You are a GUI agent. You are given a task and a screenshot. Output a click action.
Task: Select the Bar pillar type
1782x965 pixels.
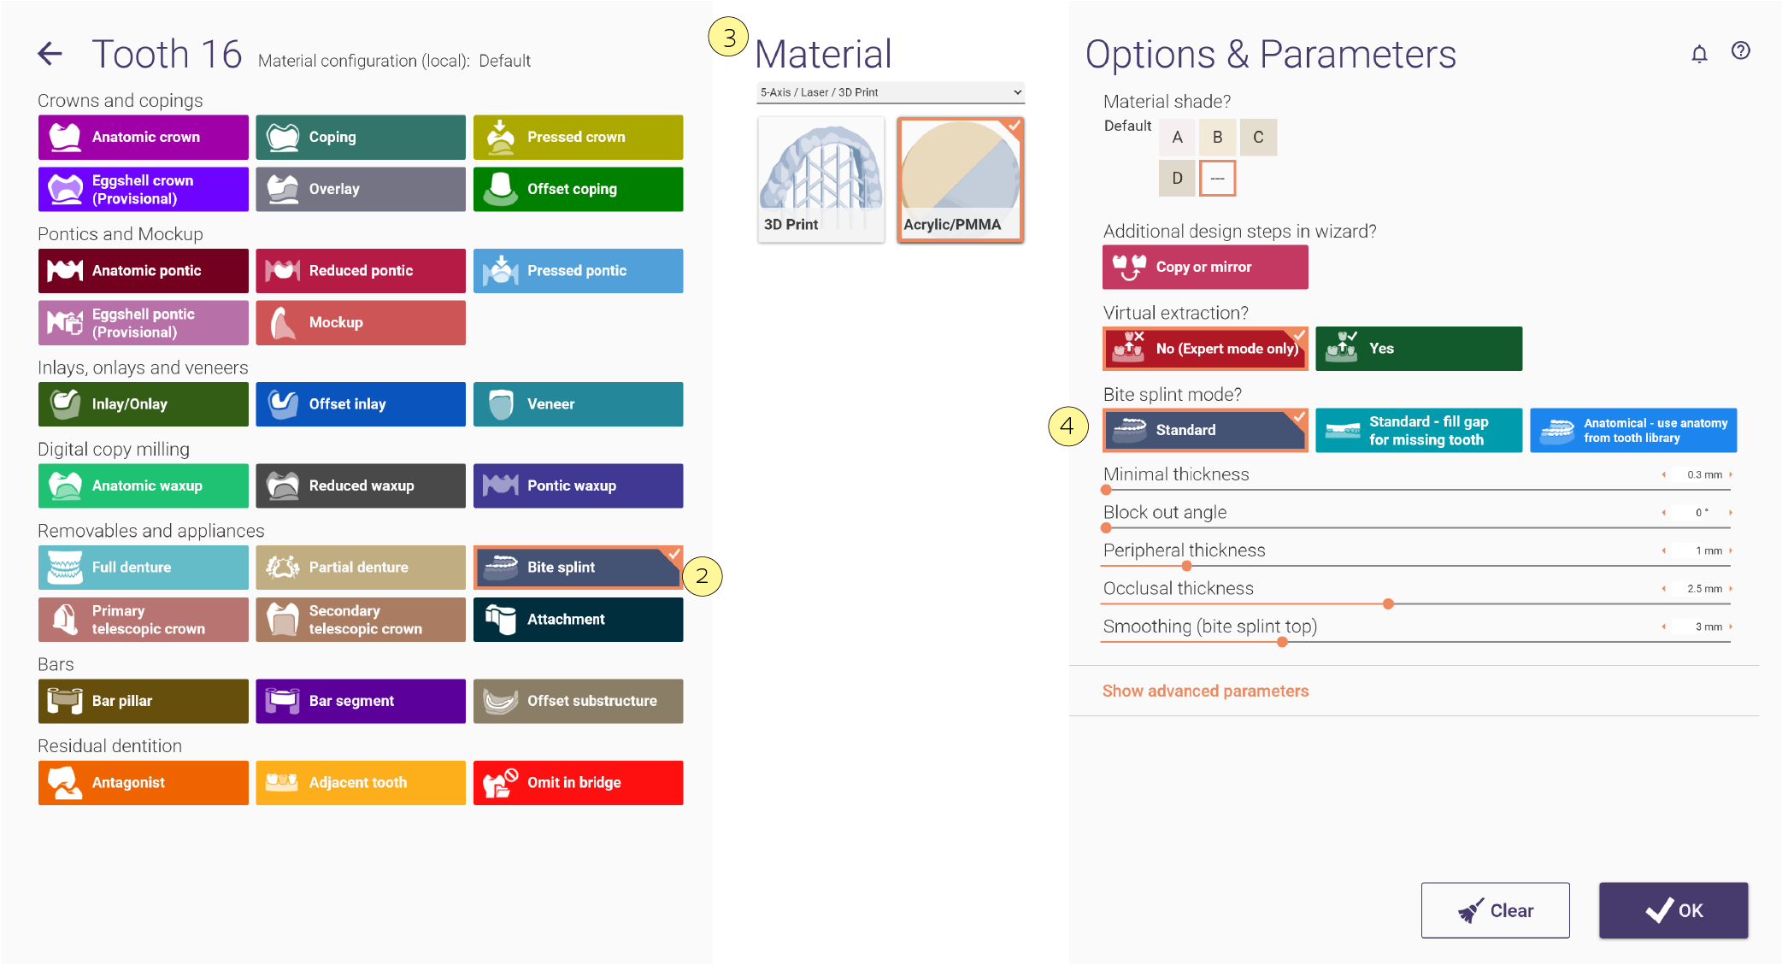[144, 701]
